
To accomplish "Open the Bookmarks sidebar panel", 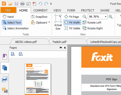I will pos(5,56).
